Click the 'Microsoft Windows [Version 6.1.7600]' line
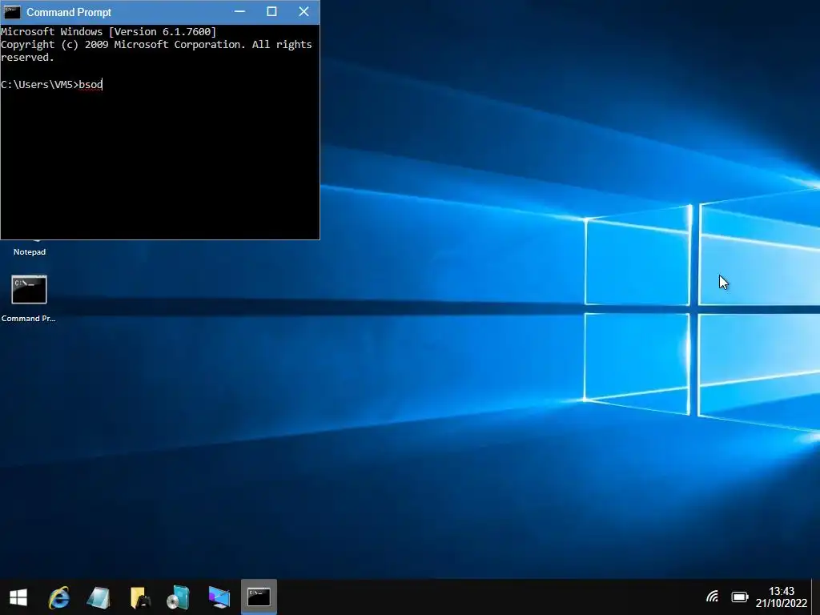 (x=108, y=31)
